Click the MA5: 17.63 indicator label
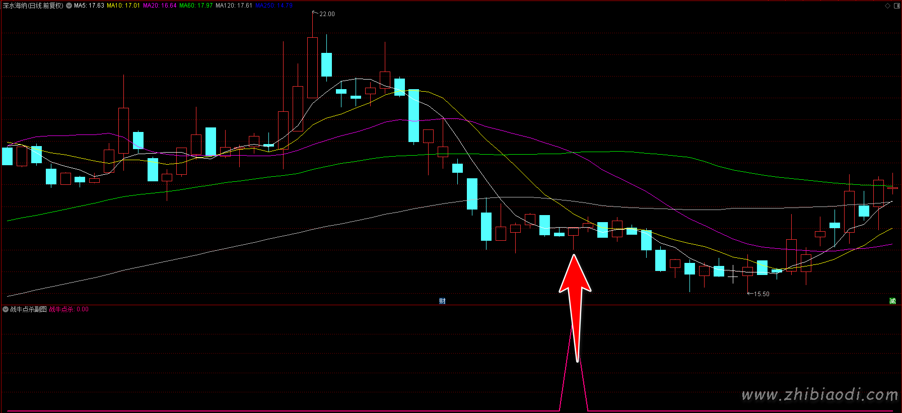 pos(89,6)
